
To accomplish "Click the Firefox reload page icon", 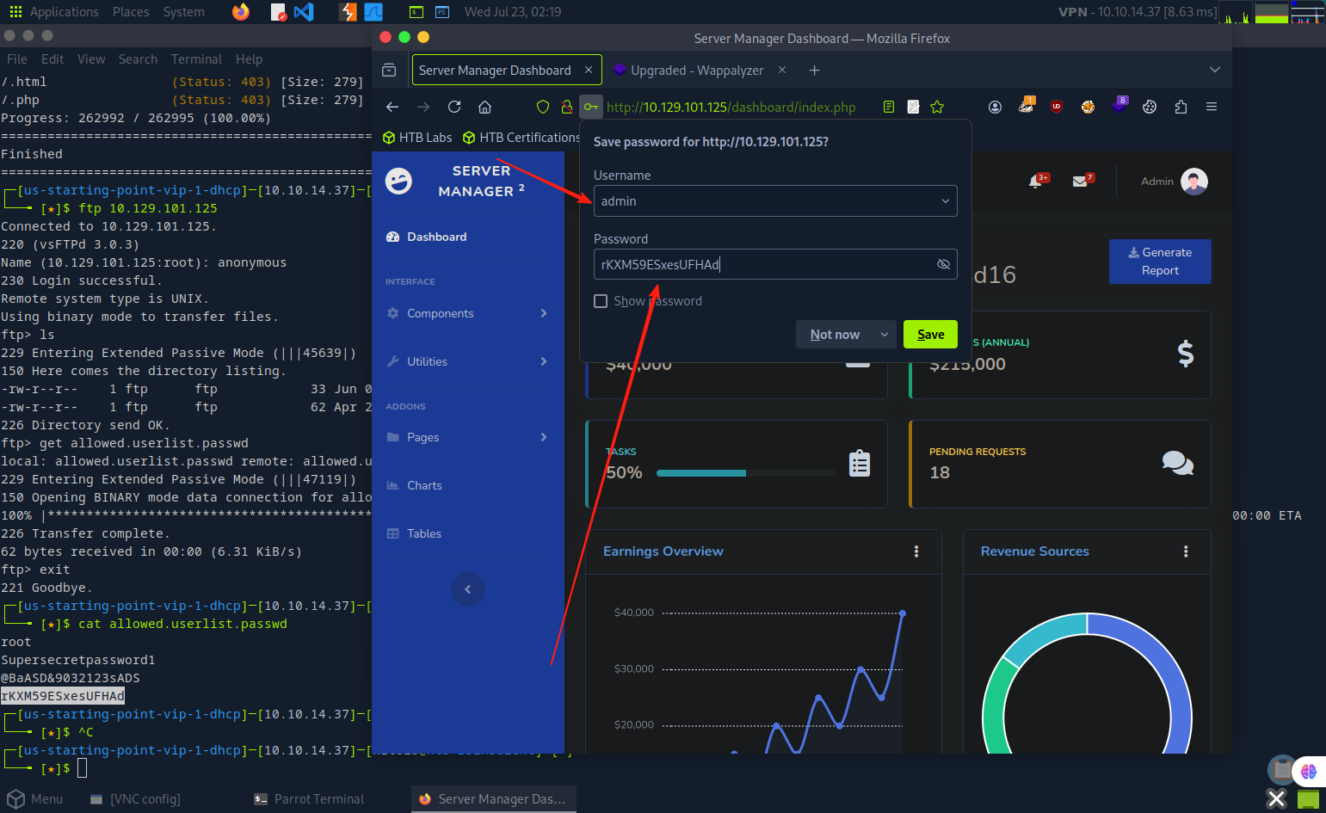I will (x=454, y=107).
